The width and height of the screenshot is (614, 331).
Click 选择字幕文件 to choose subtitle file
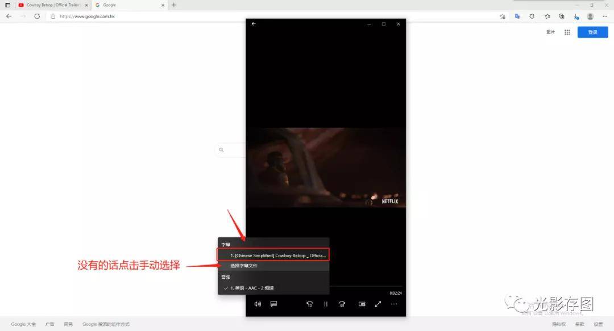(244, 266)
